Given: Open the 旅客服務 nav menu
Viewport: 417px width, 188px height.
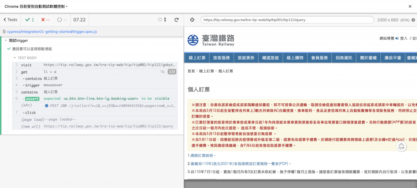Looking at the screenshot, I should [x=222, y=58].
